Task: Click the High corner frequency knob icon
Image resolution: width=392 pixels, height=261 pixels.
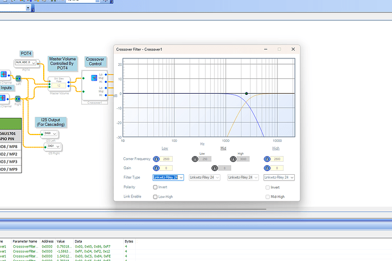Action: [x=267, y=159]
